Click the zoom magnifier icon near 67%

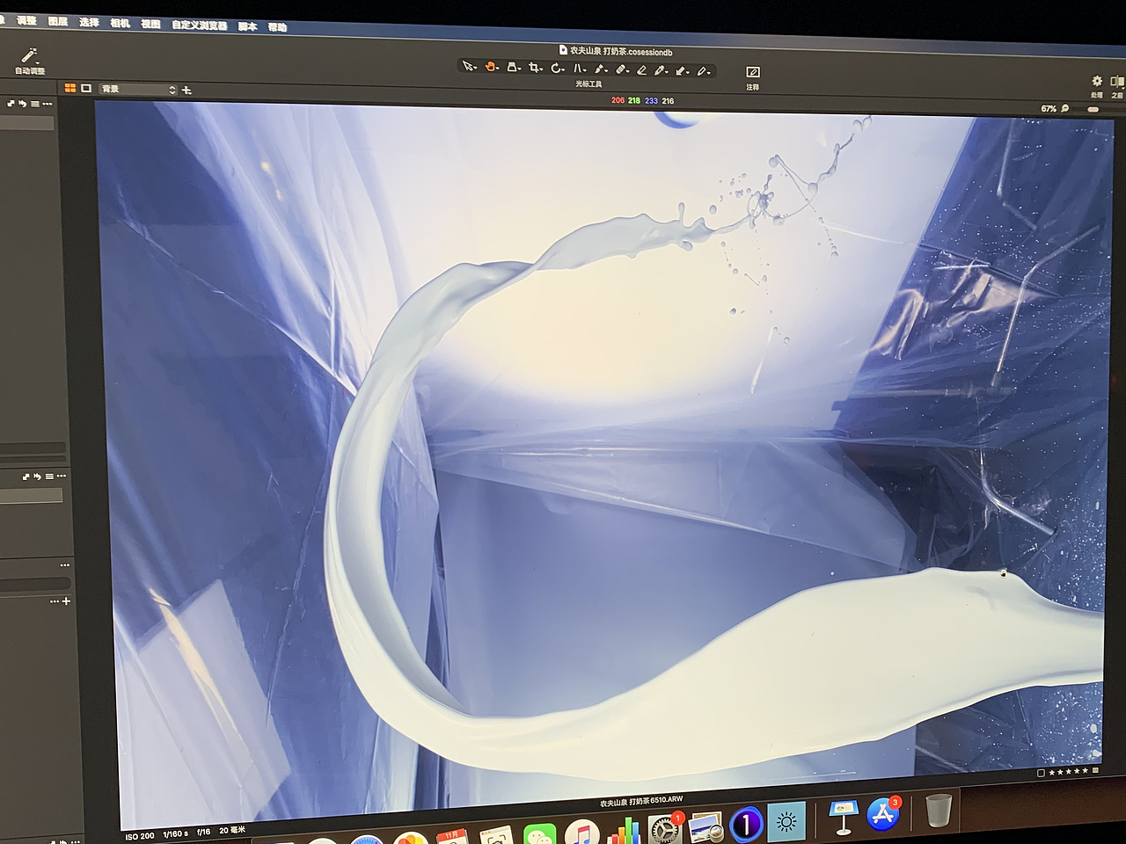click(x=1065, y=108)
